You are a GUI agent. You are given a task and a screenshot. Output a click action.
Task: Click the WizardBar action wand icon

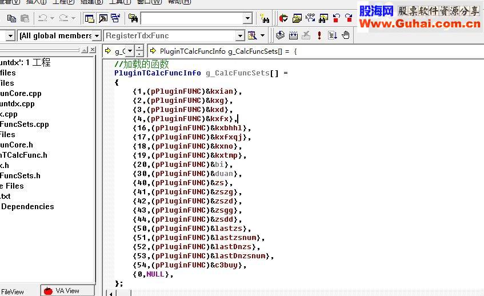pos(252,35)
